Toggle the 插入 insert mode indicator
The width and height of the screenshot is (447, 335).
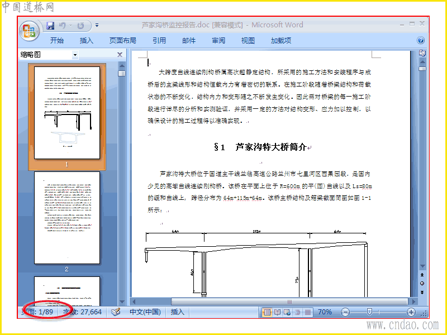click(x=177, y=312)
